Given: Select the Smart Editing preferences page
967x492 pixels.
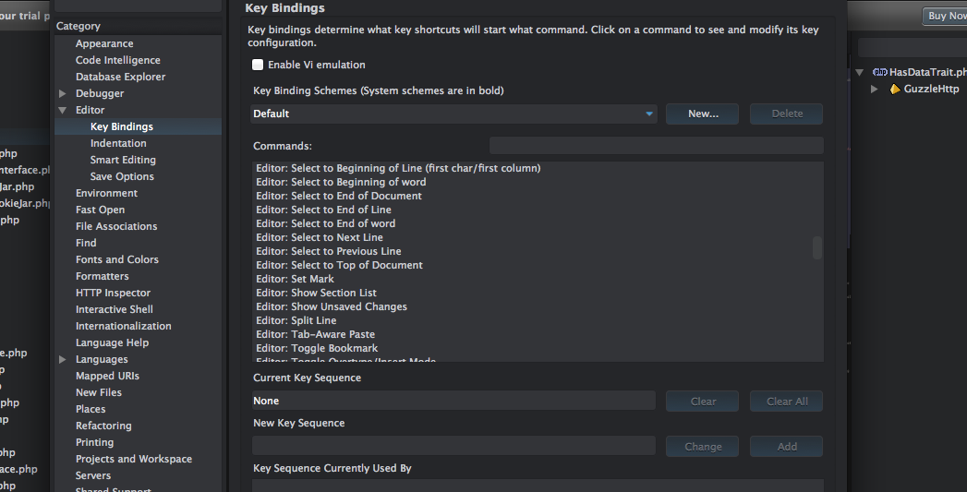Looking at the screenshot, I should [123, 160].
